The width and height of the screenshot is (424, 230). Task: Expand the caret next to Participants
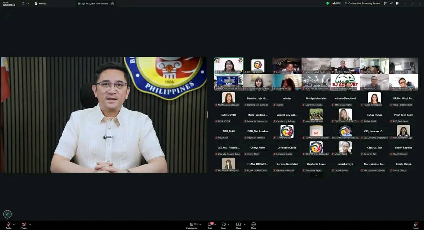(200, 225)
